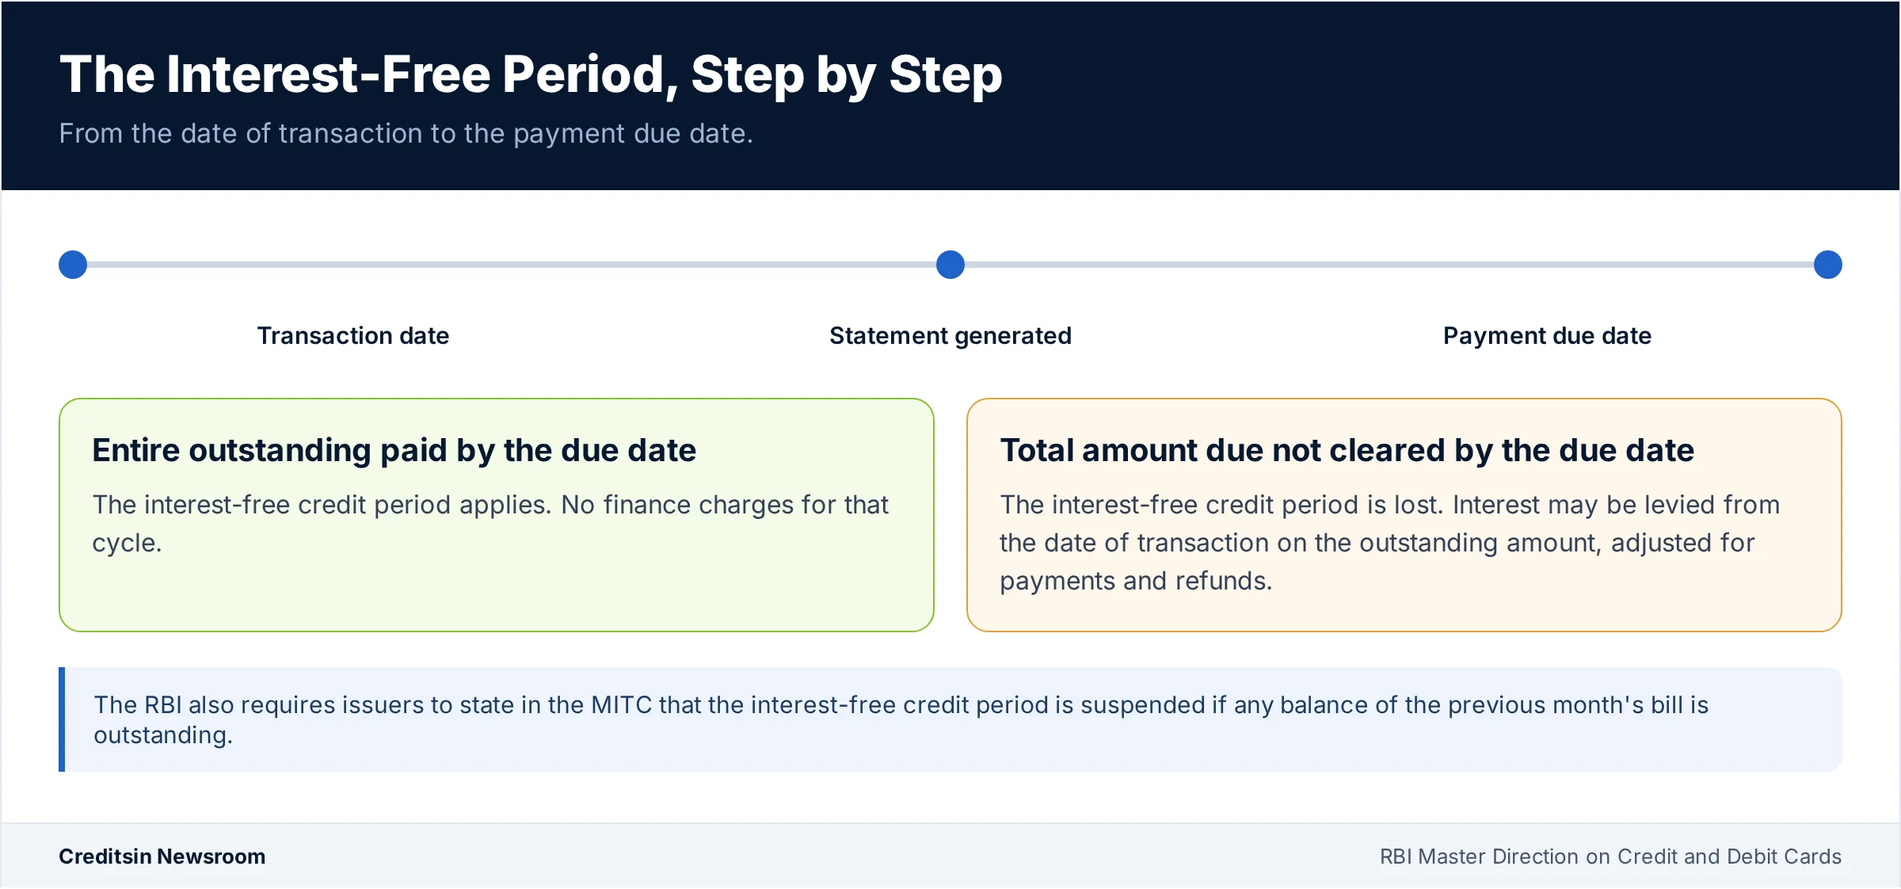Click timeline line between transaction and statement
The width and height of the screenshot is (1901, 889).
[512, 265]
